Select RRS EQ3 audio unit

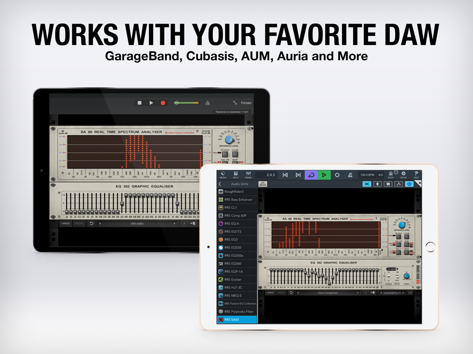point(237,240)
